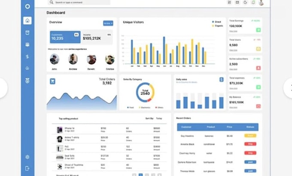Open the mail envelope icon in top bar
Screen dimensions: 292x176
pos(237,3)
